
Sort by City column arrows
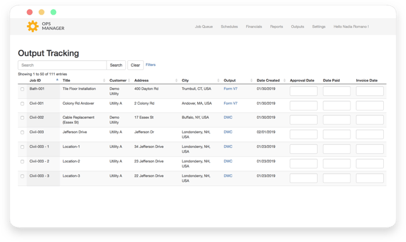(x=218, y=81)
